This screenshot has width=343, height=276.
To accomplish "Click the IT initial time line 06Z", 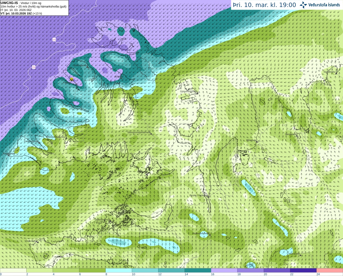I will click(x=16, y=10).
